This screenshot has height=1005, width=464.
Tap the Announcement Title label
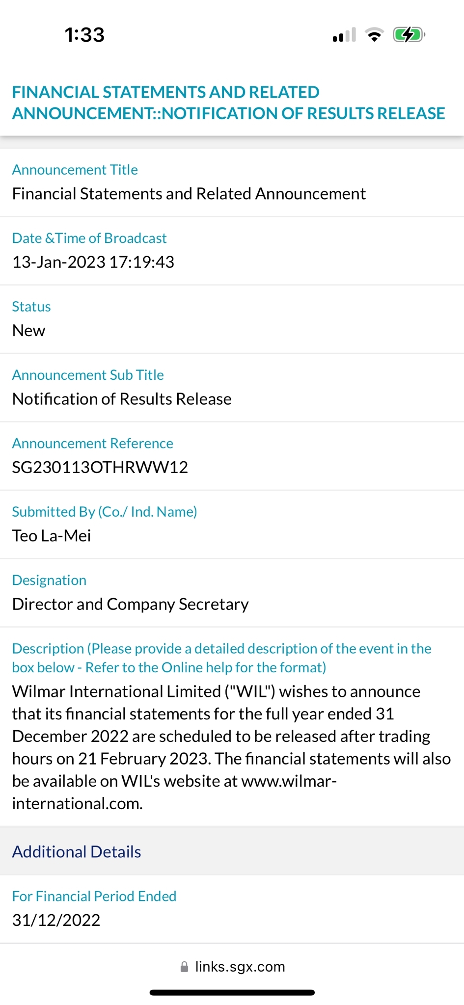coord(75,170)
